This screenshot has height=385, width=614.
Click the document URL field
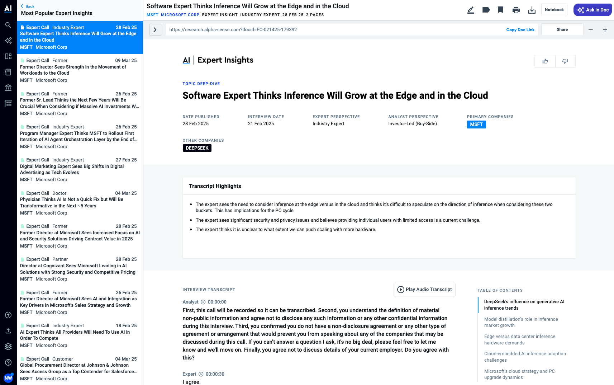pyautogui.click(x=333, y=30)
